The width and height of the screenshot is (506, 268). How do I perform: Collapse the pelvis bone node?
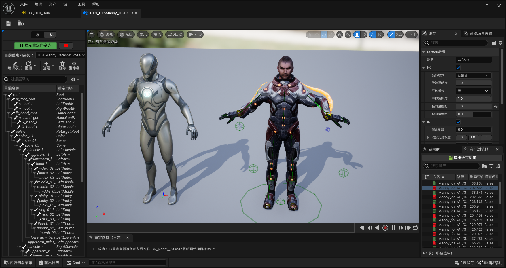tap(8, 132)
